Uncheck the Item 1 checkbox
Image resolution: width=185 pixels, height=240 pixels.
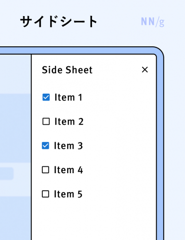tap(46, 97)
